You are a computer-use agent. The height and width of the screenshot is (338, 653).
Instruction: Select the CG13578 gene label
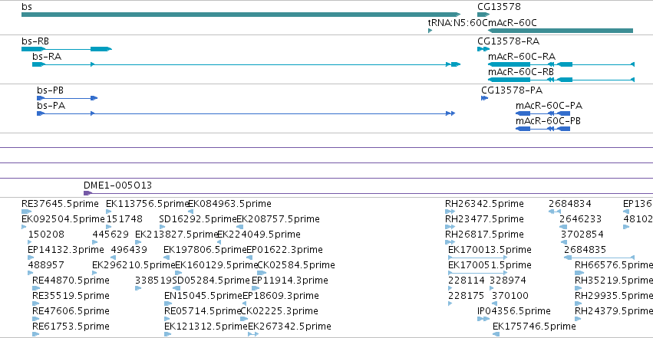(499, 7)
